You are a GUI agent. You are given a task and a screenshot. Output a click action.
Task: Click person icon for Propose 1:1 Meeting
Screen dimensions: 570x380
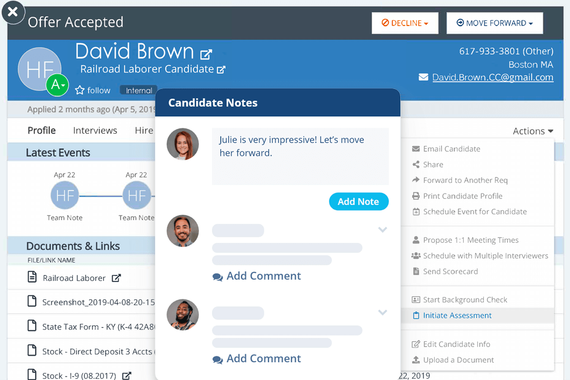(x=416, y=240)
